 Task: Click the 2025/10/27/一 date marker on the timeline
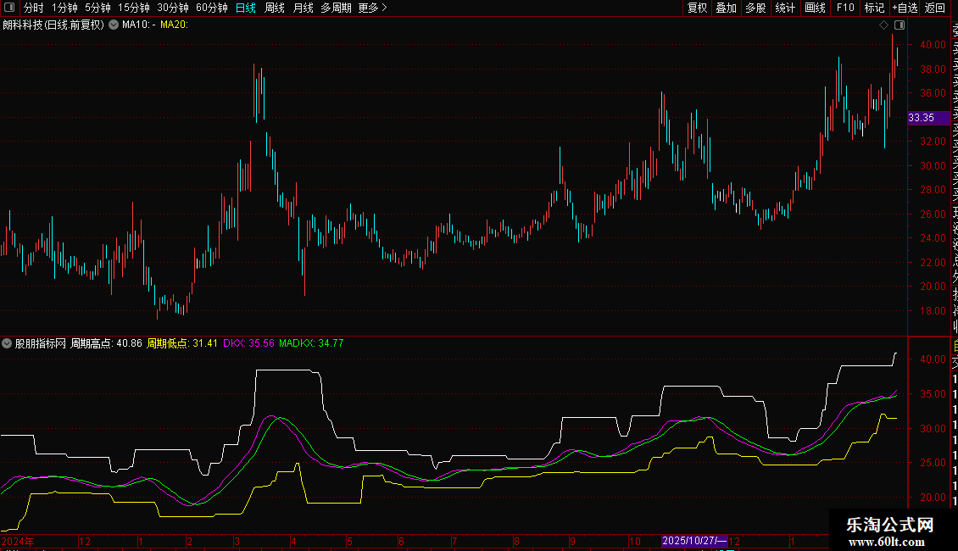(694, 541)
